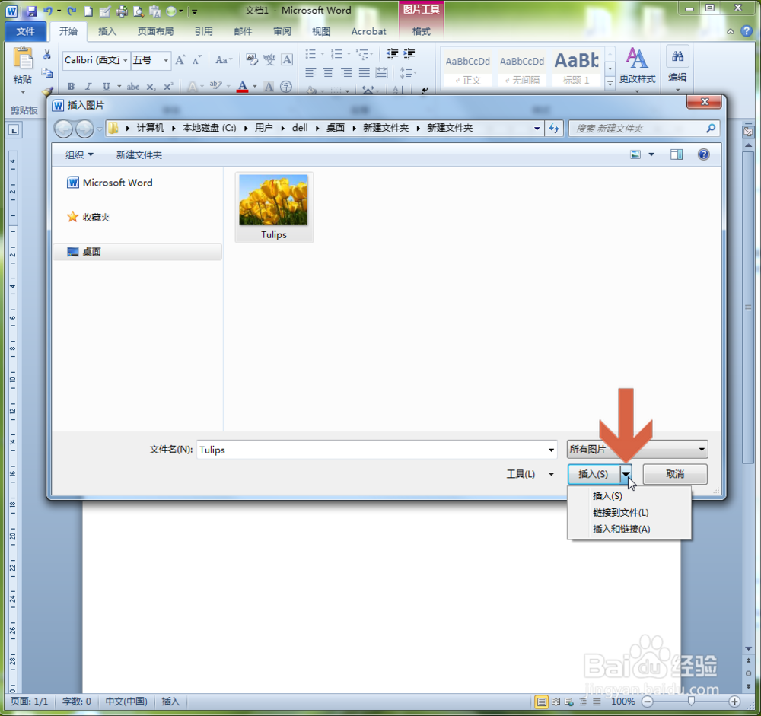Click the Phonetic Guide wén icon
761x716 pixels.
(269, 59)
